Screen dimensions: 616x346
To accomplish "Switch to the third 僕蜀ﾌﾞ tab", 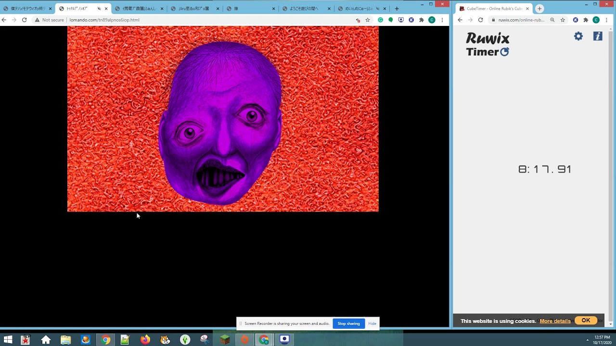I will 139,9.
